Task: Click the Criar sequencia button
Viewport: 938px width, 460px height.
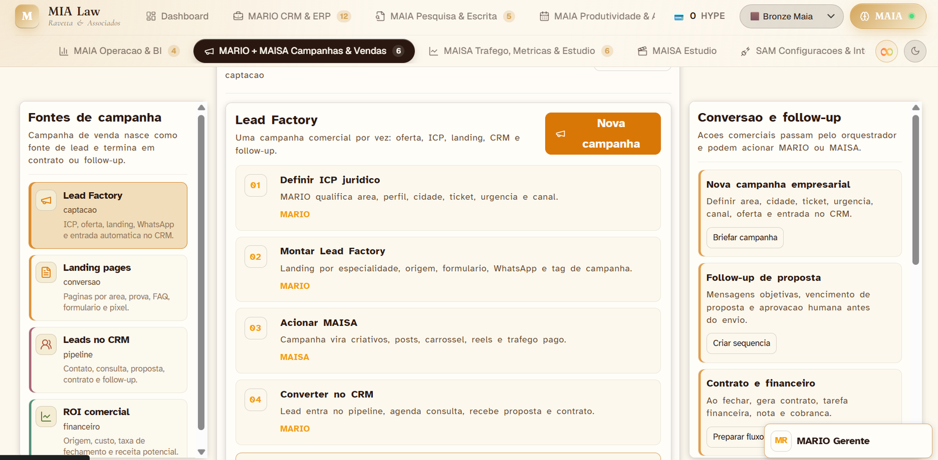Action: click(x=742, y=343)
